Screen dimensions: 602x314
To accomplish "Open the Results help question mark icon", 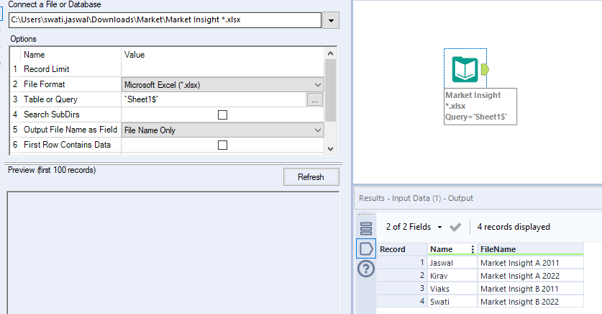I will tap(366, 269).
